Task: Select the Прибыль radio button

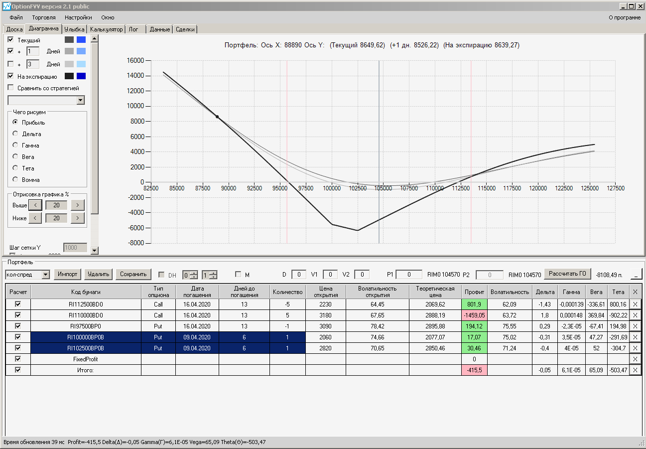Action: pos(15,123)
